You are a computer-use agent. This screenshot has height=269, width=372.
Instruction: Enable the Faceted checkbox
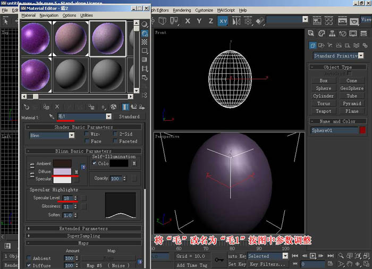(115, 141)
